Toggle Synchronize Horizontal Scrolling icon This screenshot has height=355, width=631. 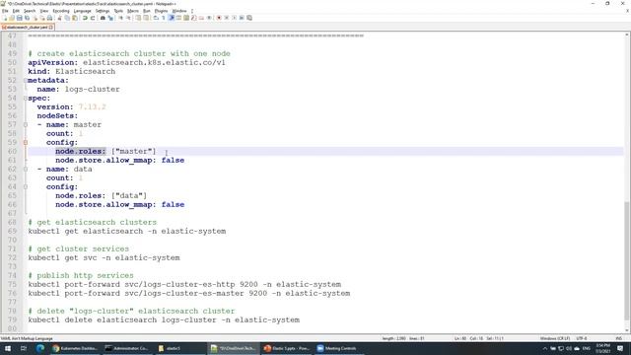point(146,18)
